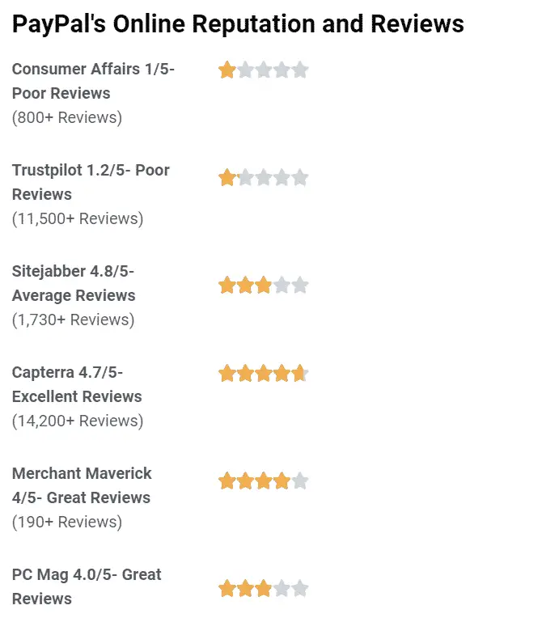Image resolution: width=542 pixels, height=618 pixels.
Task: Open the PC Mag 4.0/5 Great Reviews heading
Action: click(87, 586)
